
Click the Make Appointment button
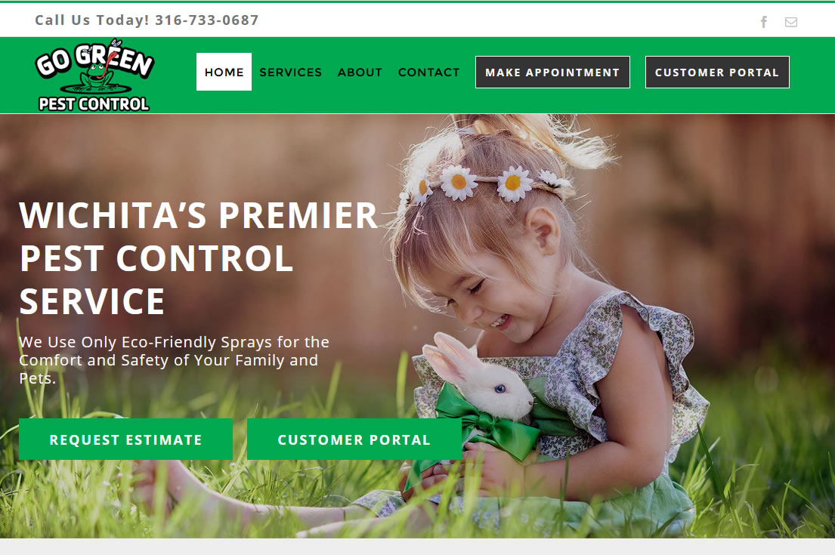(x=552, y=72)
